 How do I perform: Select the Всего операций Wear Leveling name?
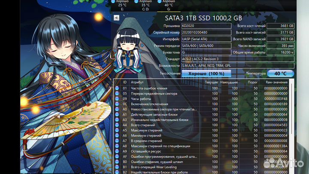point(154,167)
